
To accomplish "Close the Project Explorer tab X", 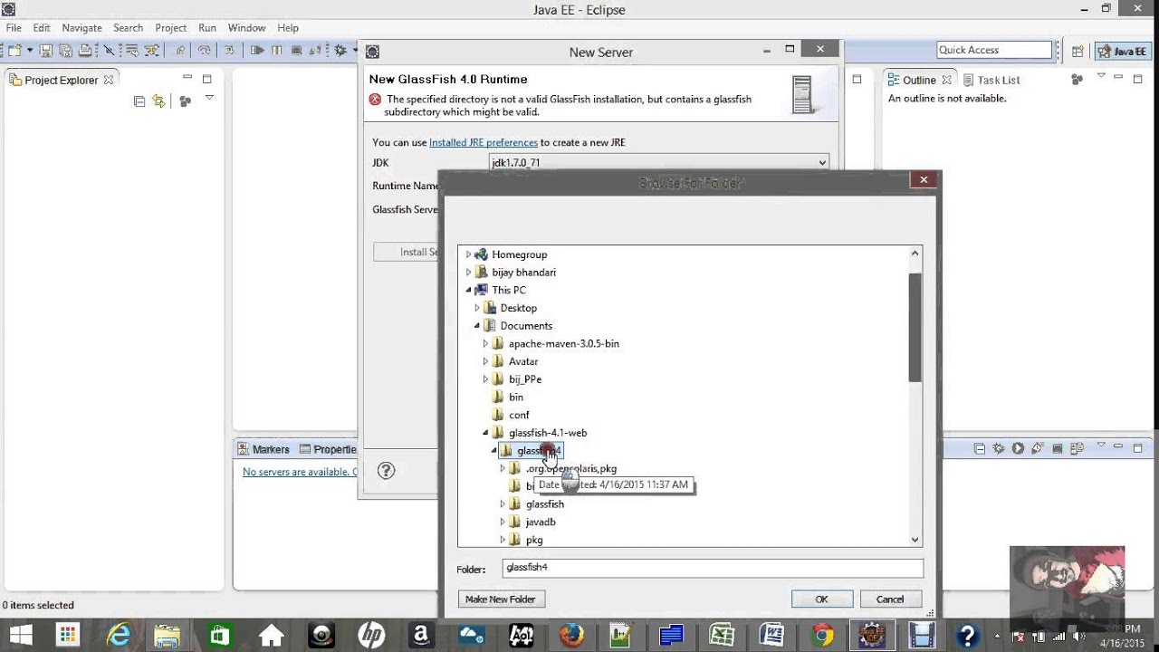I will point(109,80).
